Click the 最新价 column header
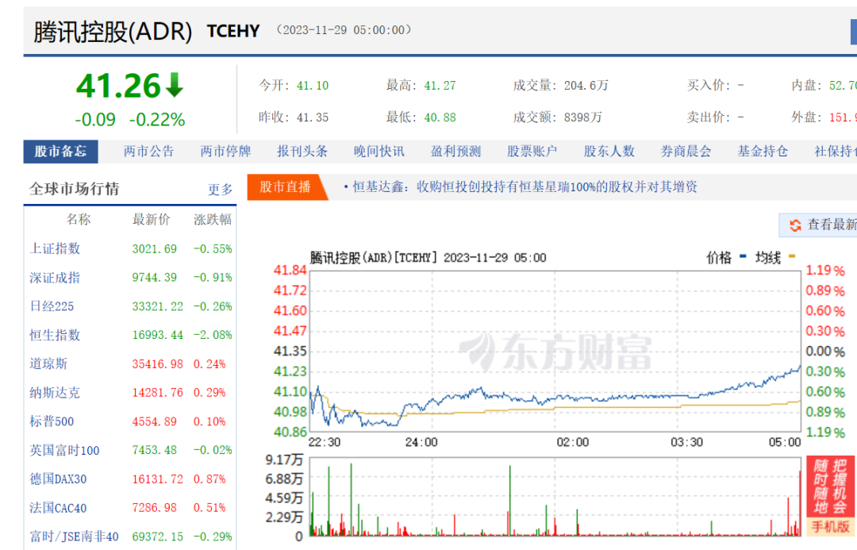Screen dimensions: 857x550 click(x=152, y=220)
